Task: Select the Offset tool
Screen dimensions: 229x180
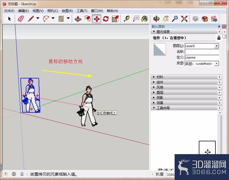Action: click(x=87, y=19)
